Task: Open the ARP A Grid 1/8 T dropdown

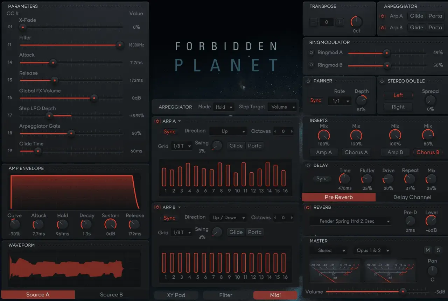Action: pyautogui.click(x=182, y=146)
